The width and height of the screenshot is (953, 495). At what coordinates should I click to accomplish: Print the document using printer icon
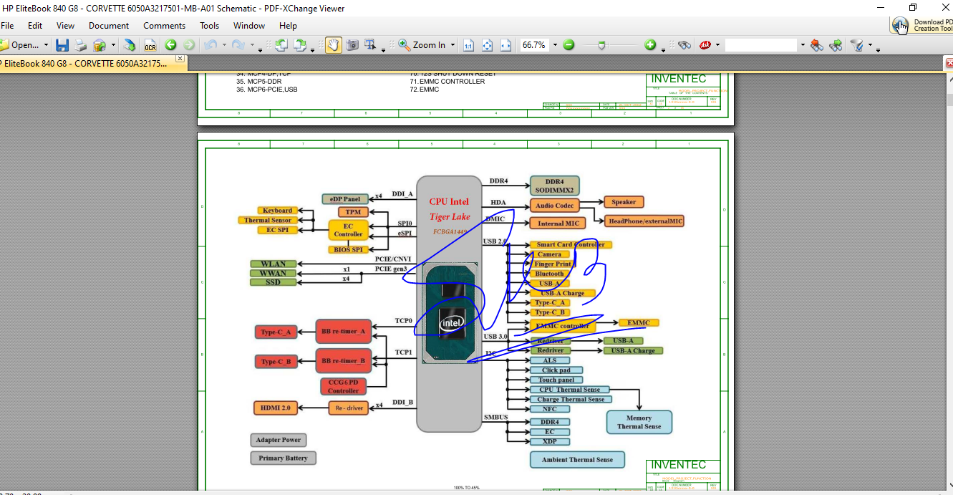[x=81, y=45]
